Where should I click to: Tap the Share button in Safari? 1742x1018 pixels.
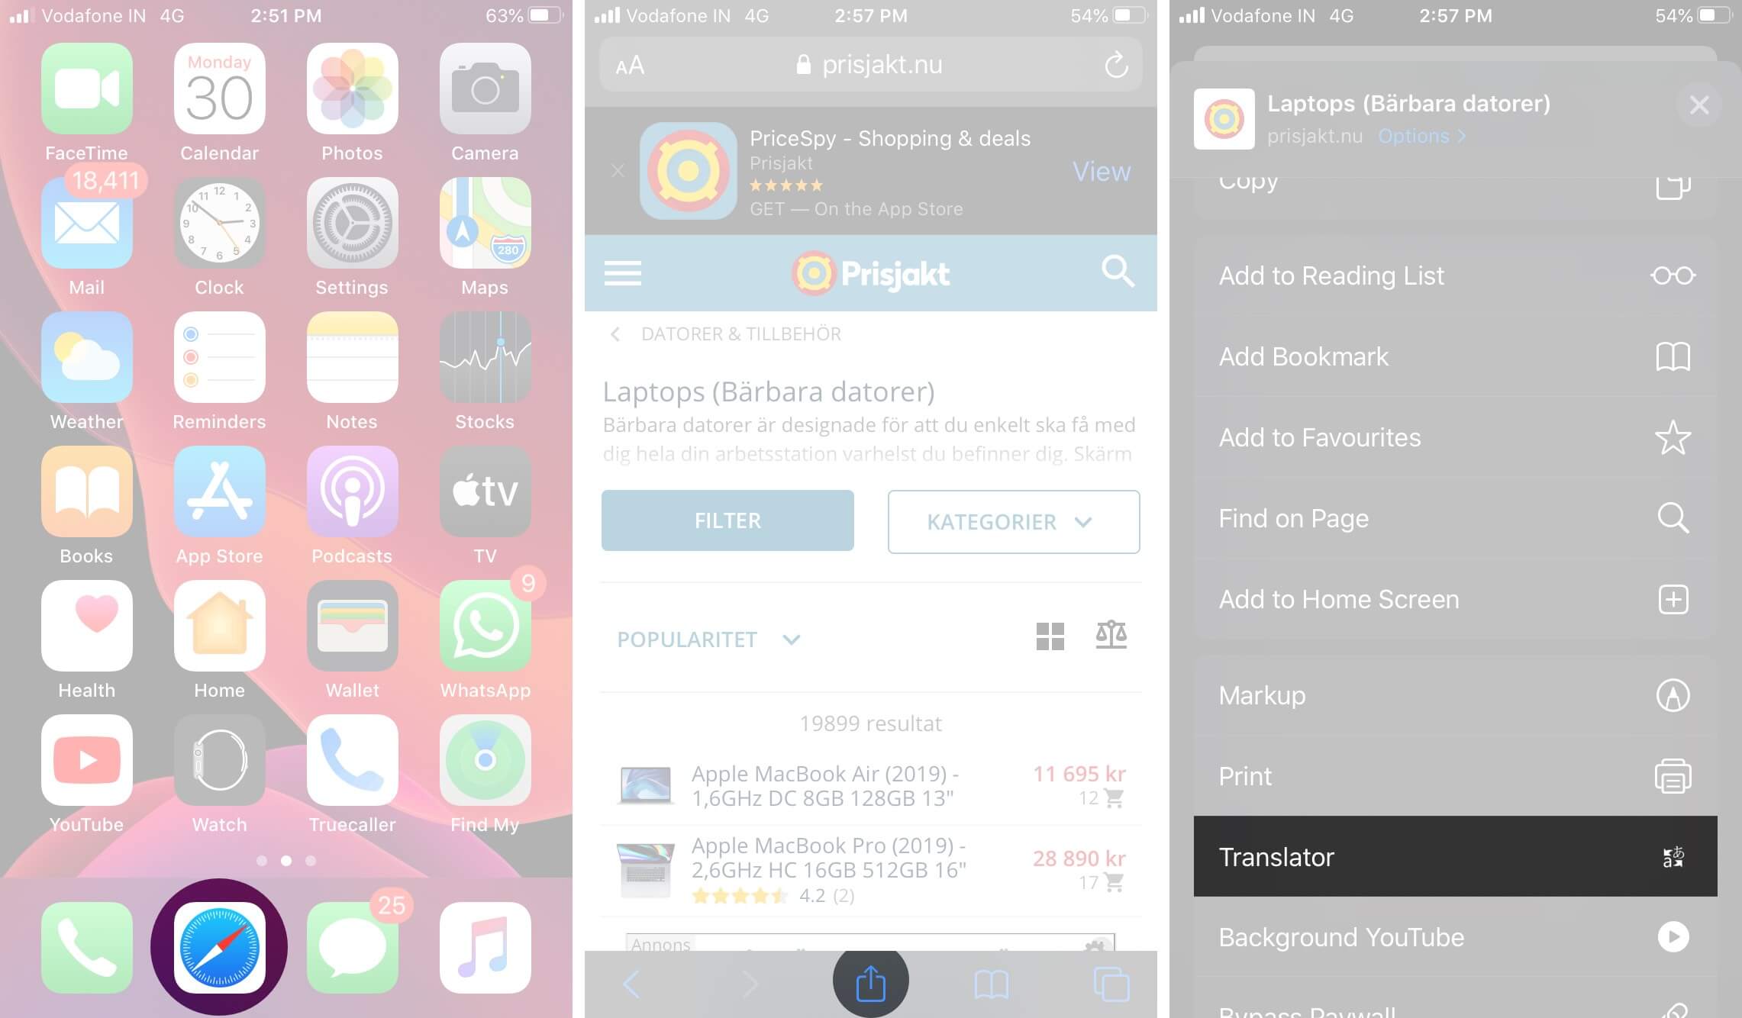pyautogui.click(x=872, y=981)
